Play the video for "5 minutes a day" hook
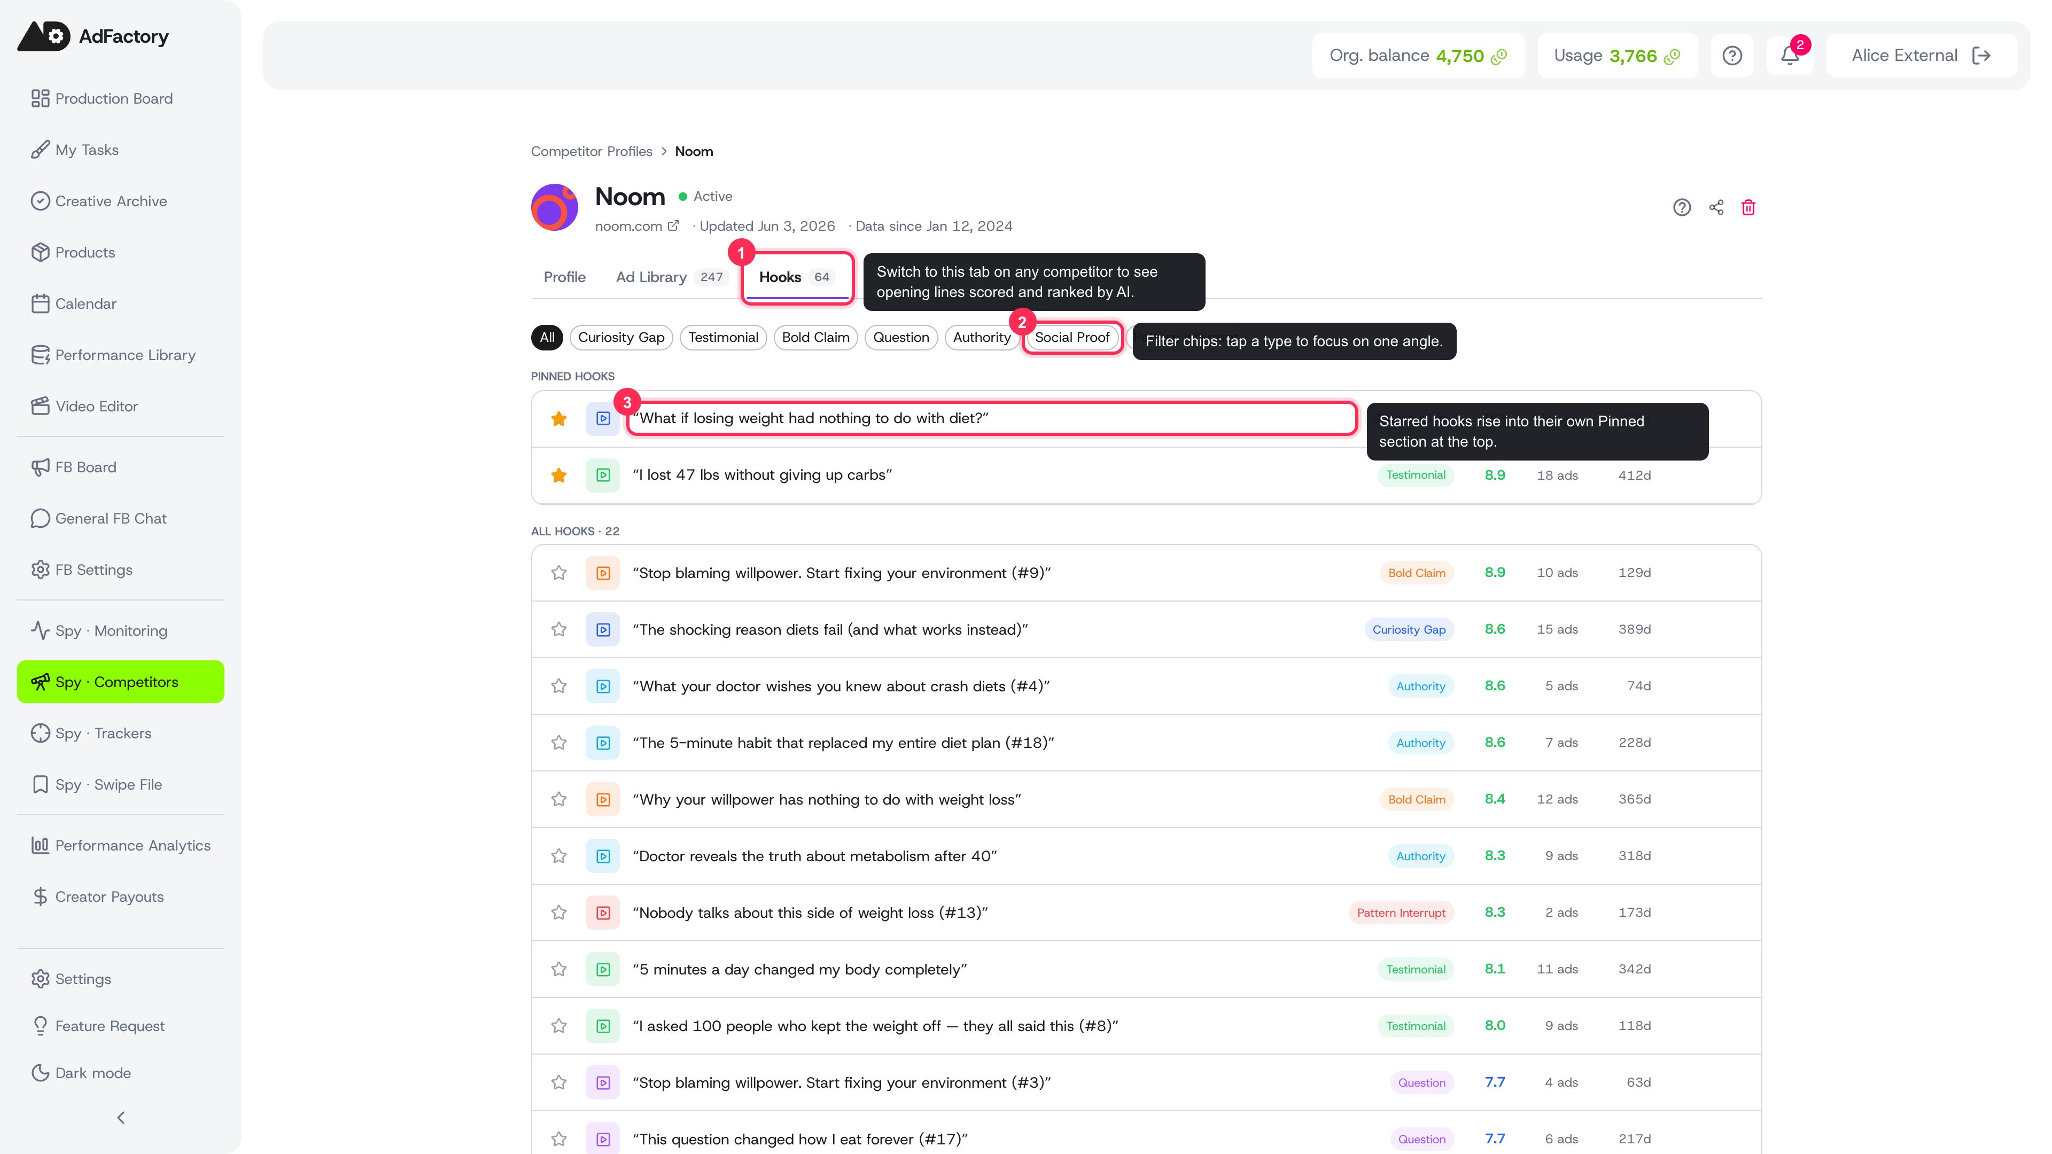This screenshot has width=2052, height=1154. [x=603, y=969]
